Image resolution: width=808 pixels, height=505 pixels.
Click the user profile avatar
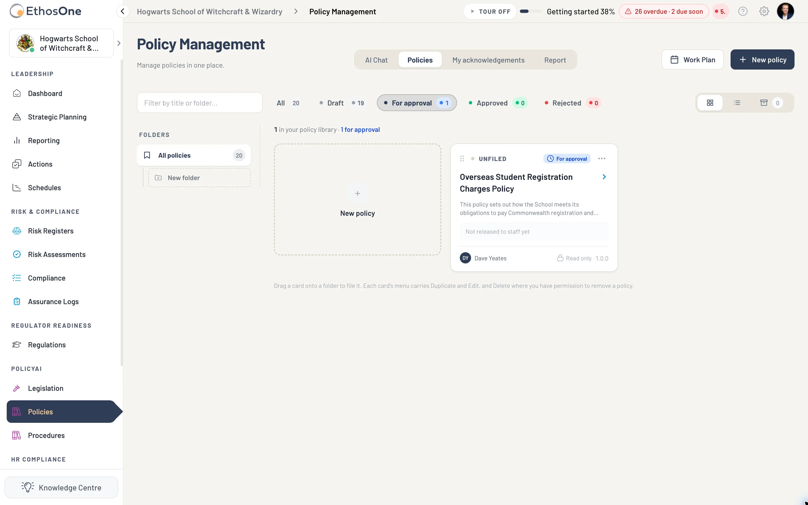[785, 11]
